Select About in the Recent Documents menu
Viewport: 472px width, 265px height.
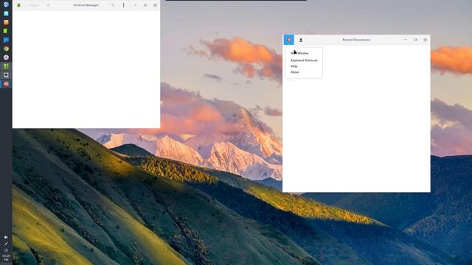[295, 72]
